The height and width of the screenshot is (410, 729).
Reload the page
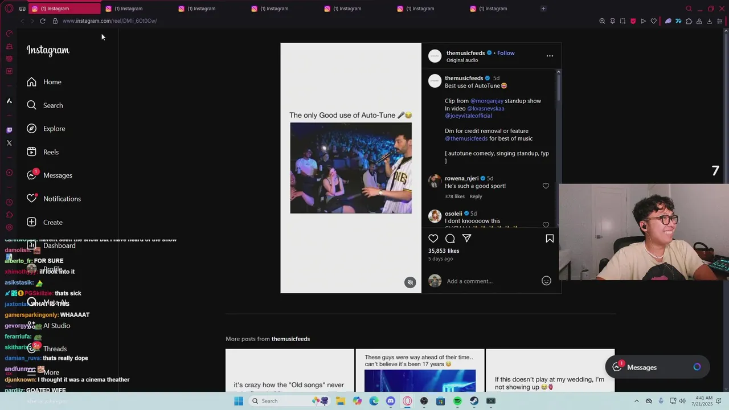click(43, 21)
